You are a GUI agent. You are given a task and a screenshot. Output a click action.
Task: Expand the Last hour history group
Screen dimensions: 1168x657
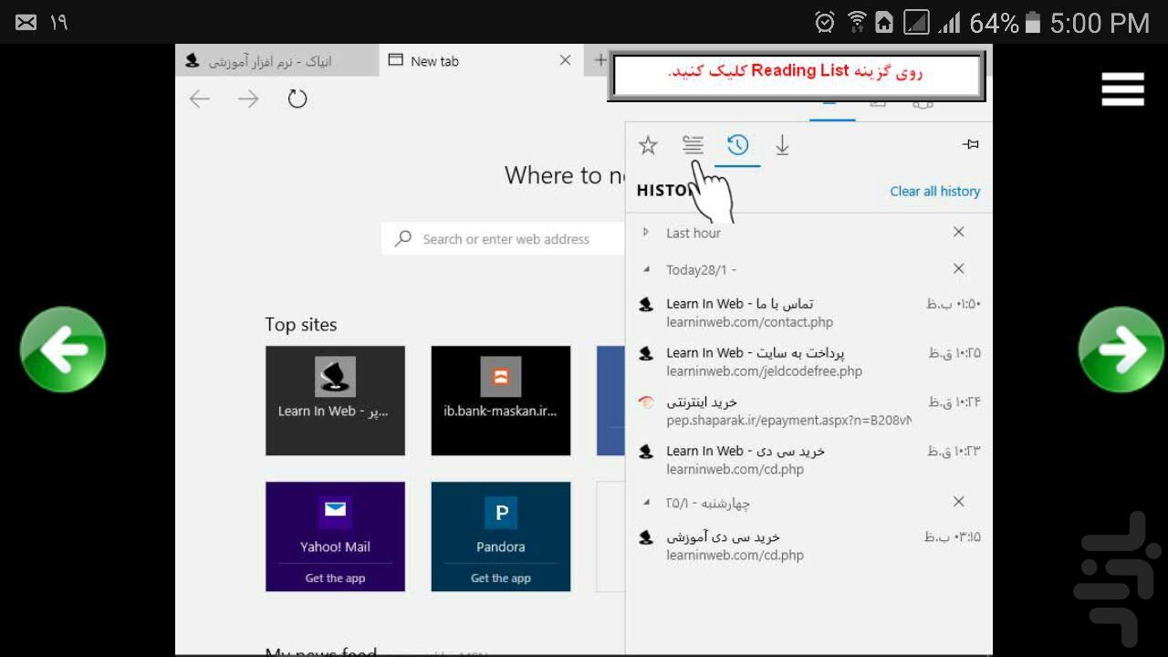click(646, 233)
